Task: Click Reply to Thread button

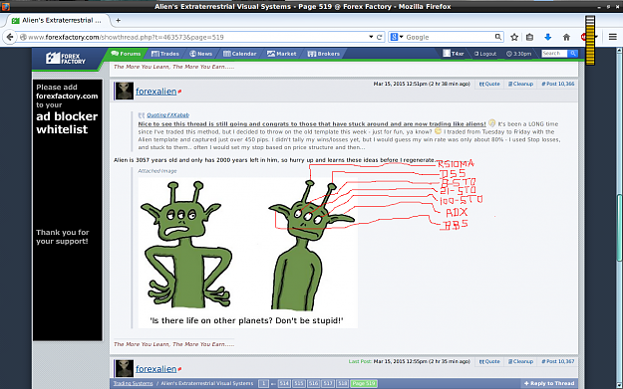Action: point(549,383)
